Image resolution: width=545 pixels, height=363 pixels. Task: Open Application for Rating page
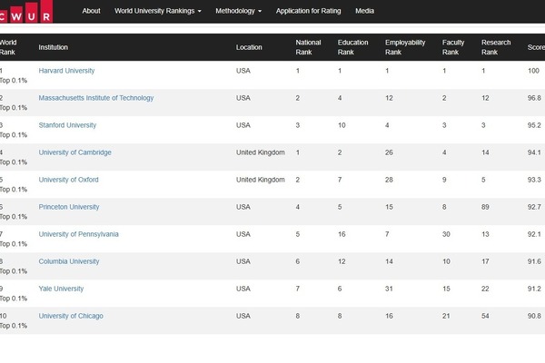tap(308, 11)
